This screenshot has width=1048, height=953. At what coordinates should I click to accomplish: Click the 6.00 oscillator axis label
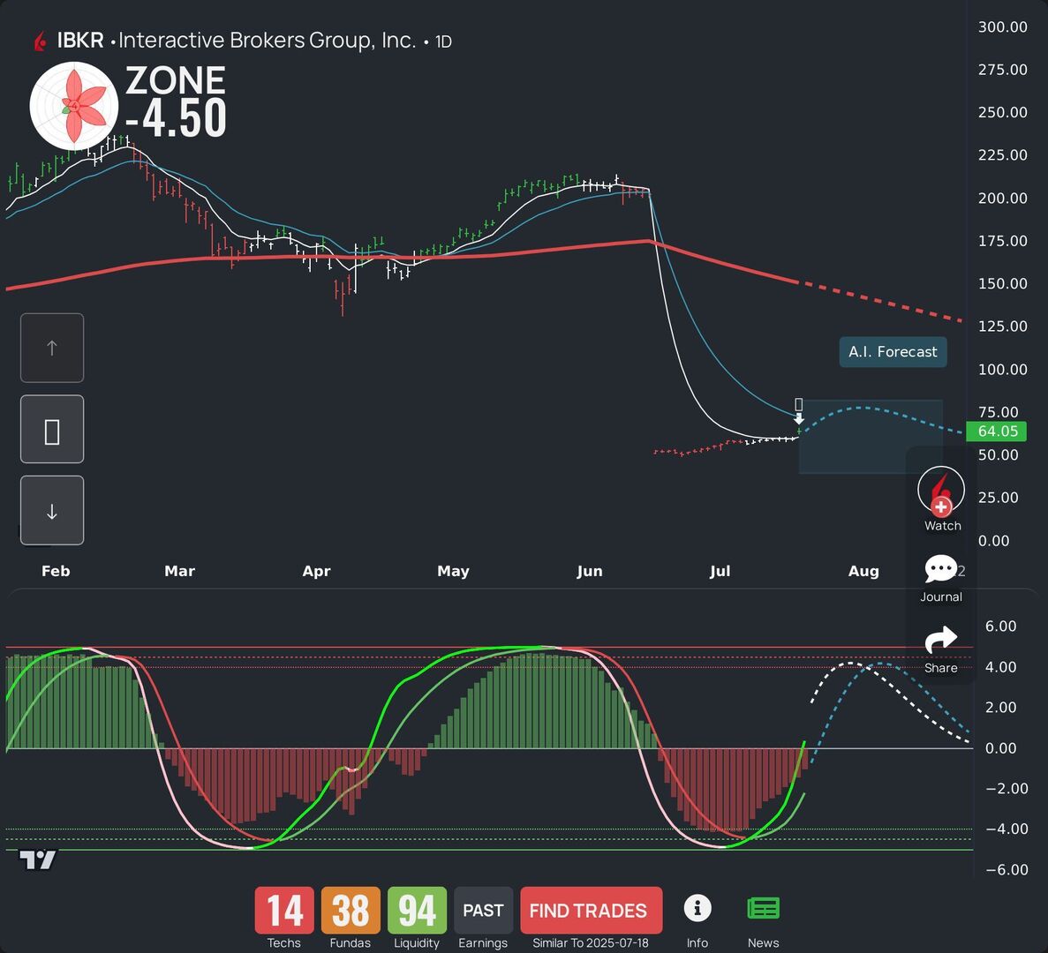point(1000,627)
